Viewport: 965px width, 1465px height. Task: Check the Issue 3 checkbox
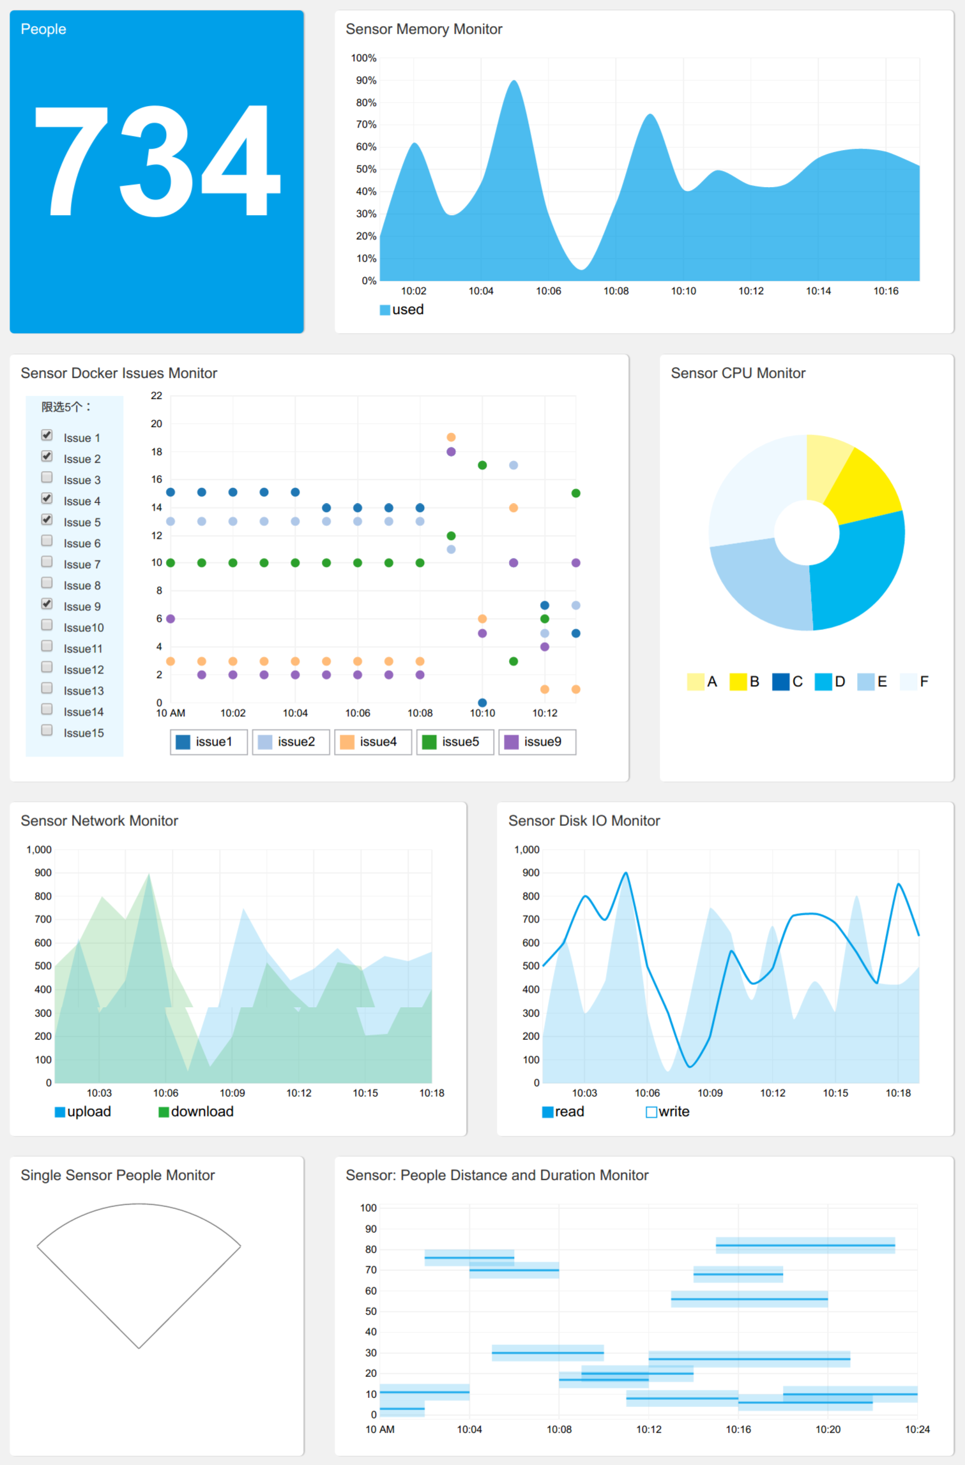coord(47,477)
